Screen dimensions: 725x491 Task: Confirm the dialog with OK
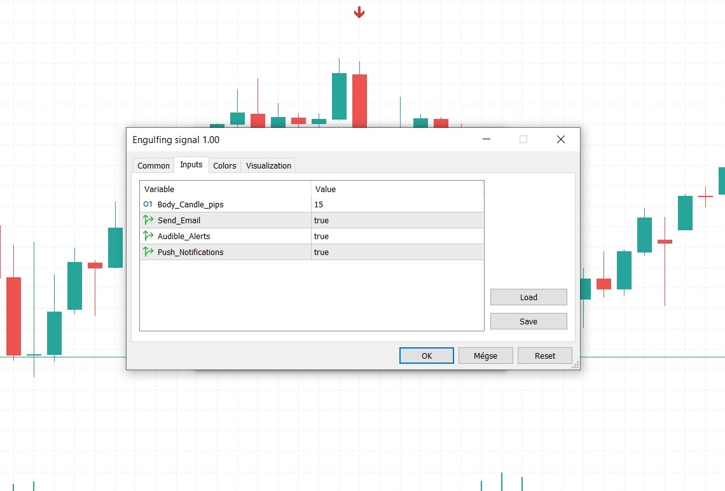(x=426, y=356)
